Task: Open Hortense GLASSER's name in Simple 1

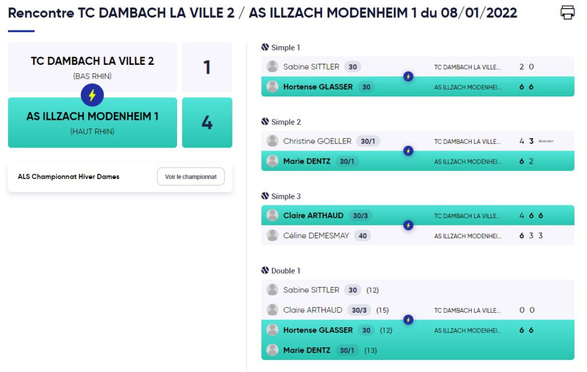Action: [318, 87]
